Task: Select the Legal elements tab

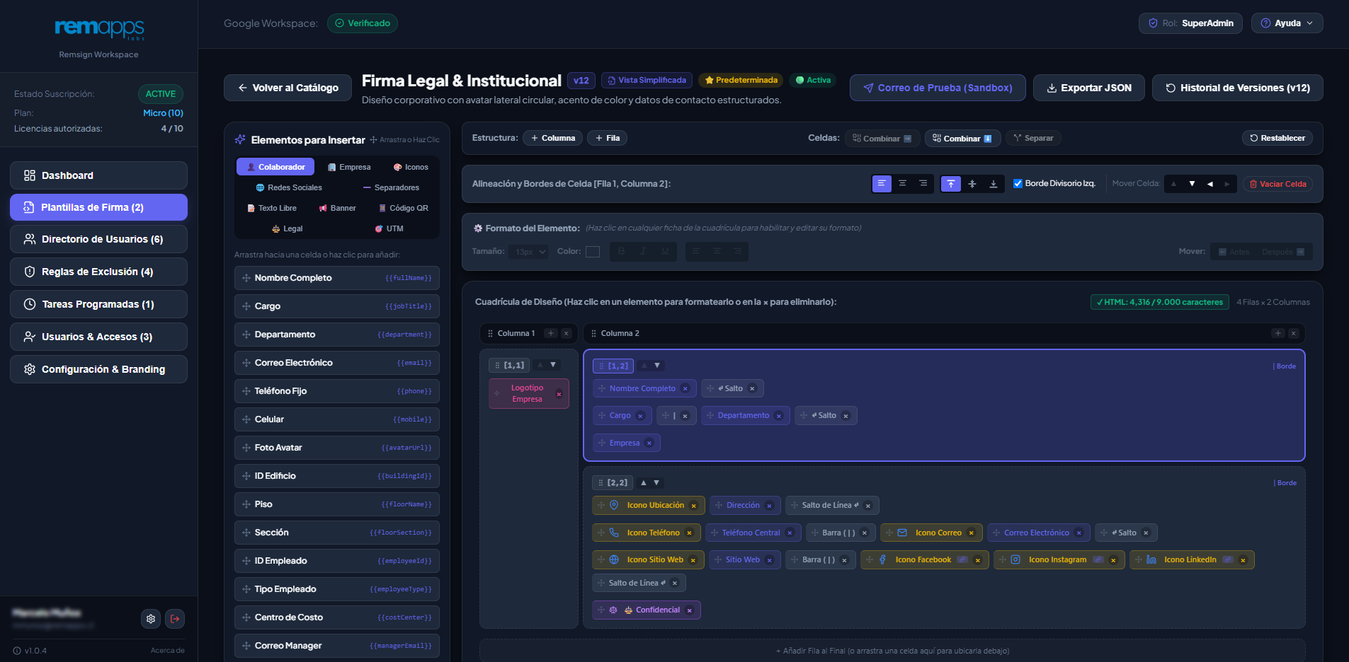Action: (x=288, y=228)
